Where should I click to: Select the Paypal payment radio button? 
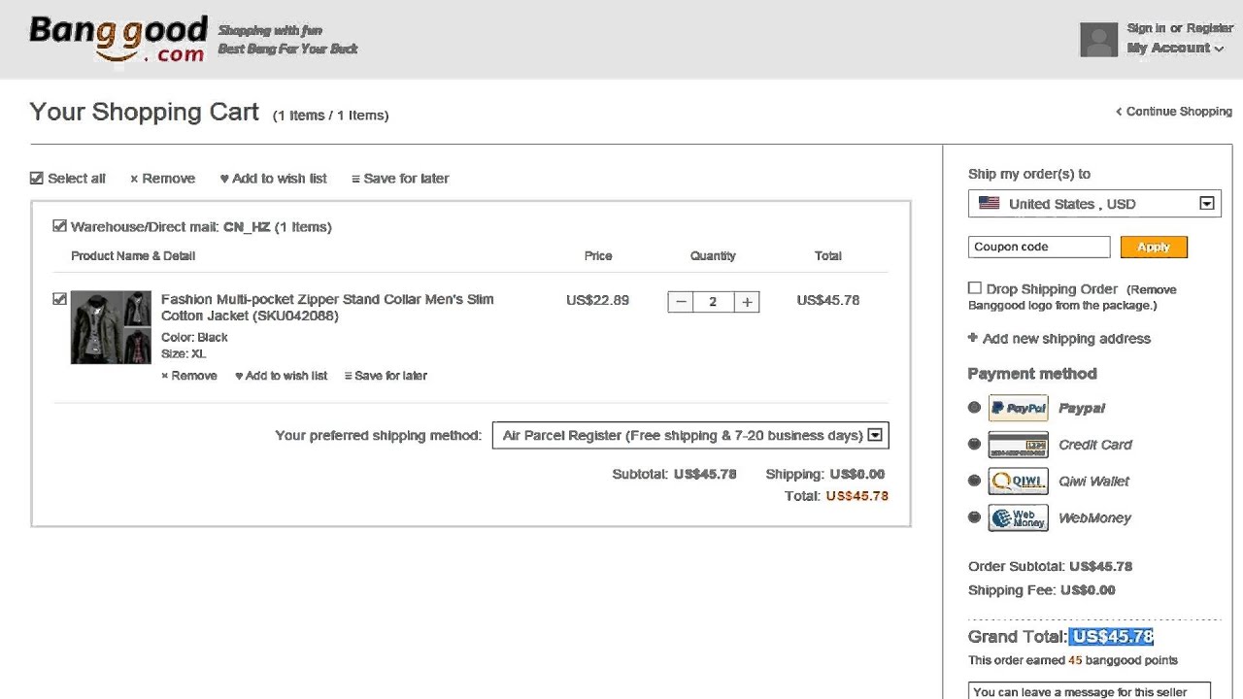click(974, 408)
